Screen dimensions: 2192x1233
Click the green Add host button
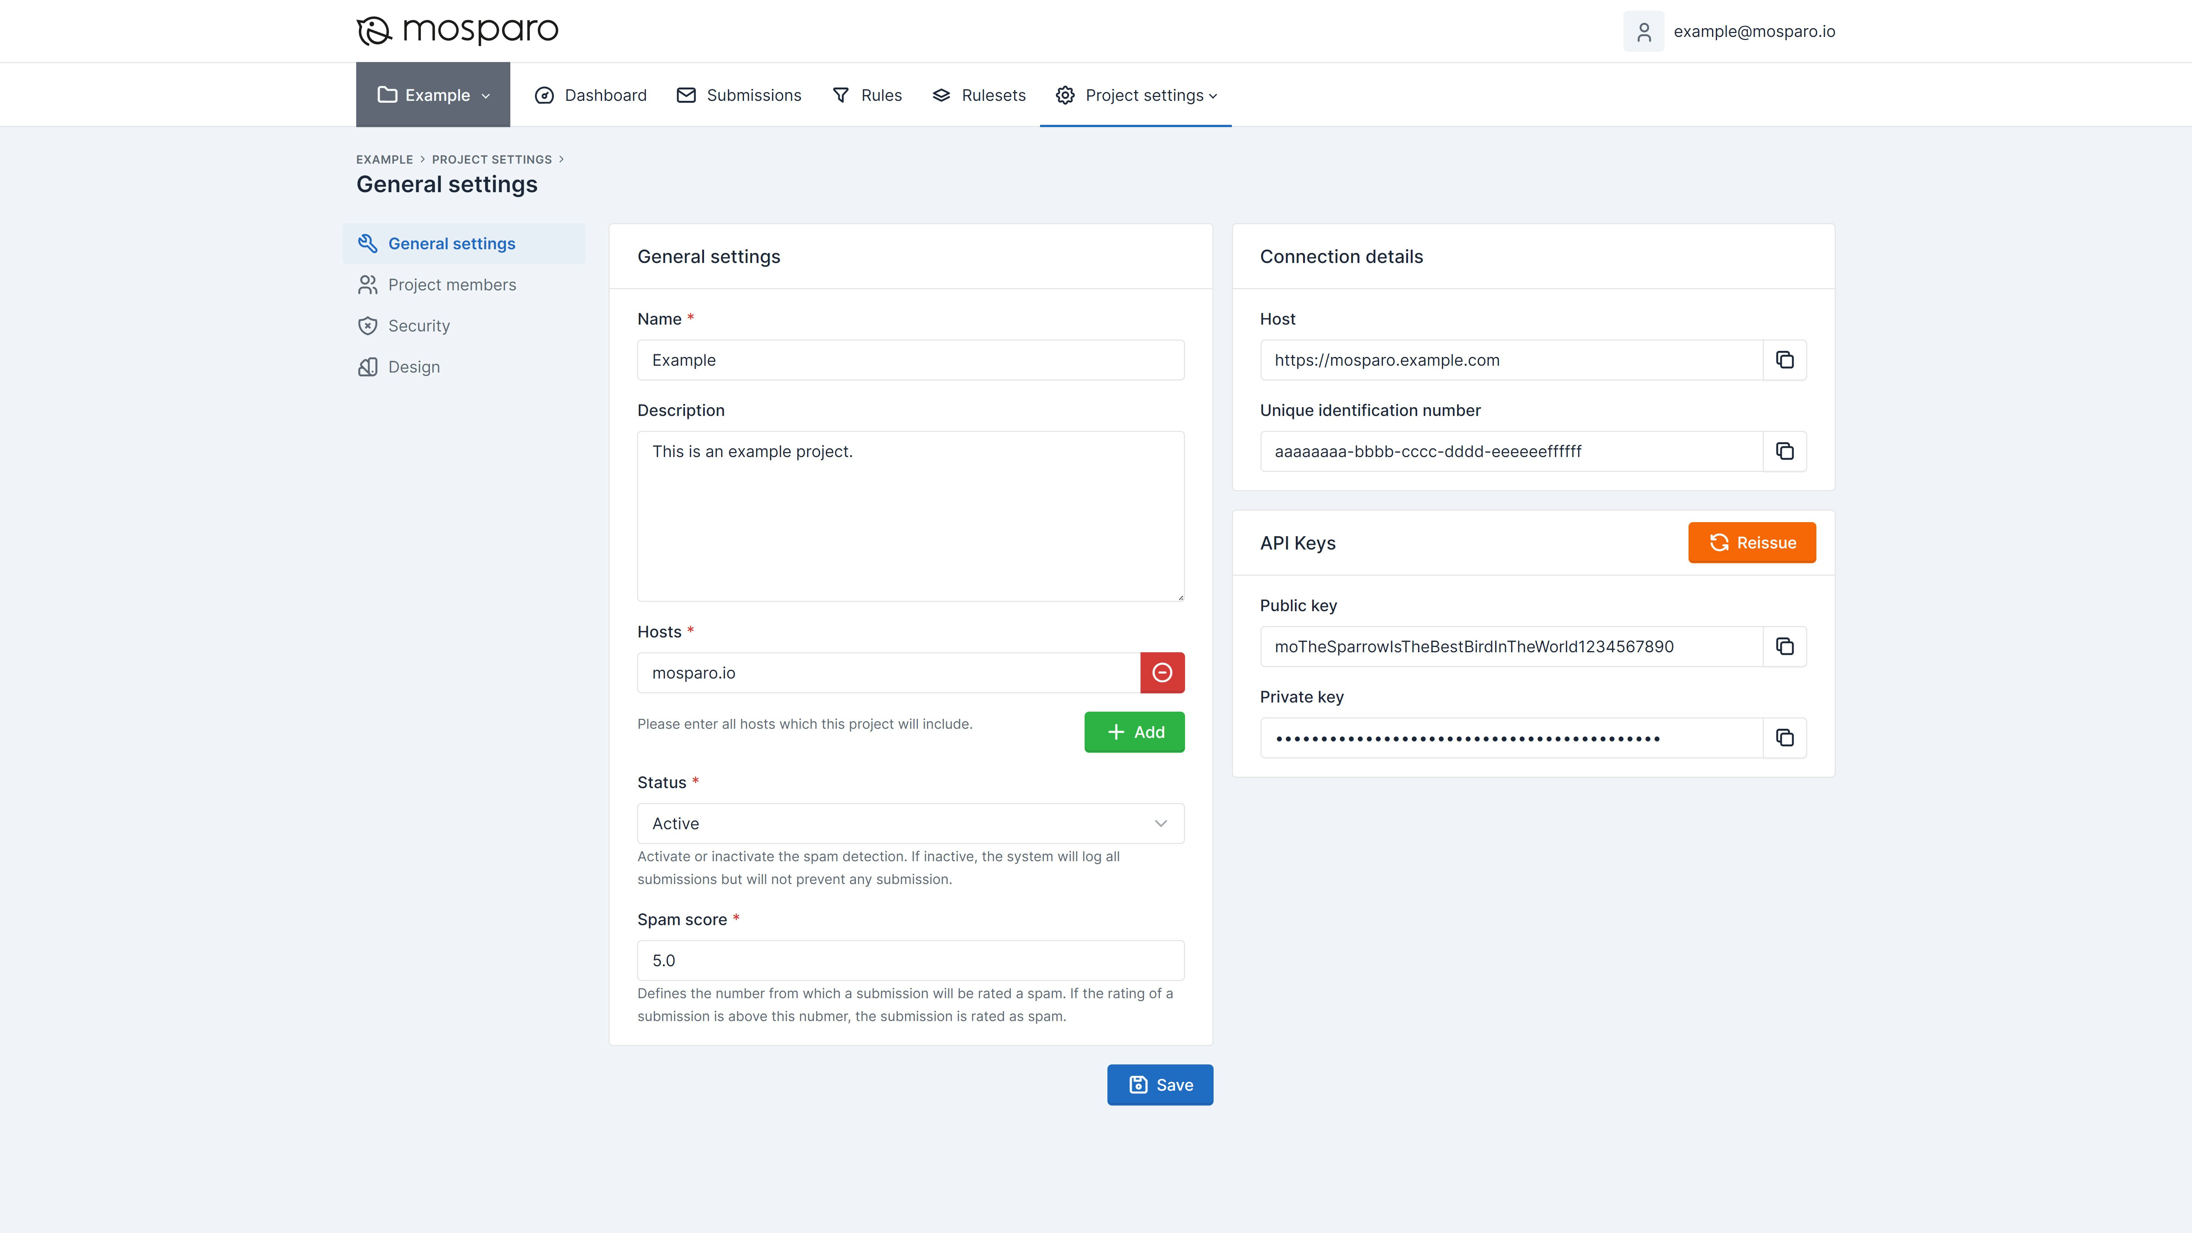pyautogui.click(x=1134, y=732)
